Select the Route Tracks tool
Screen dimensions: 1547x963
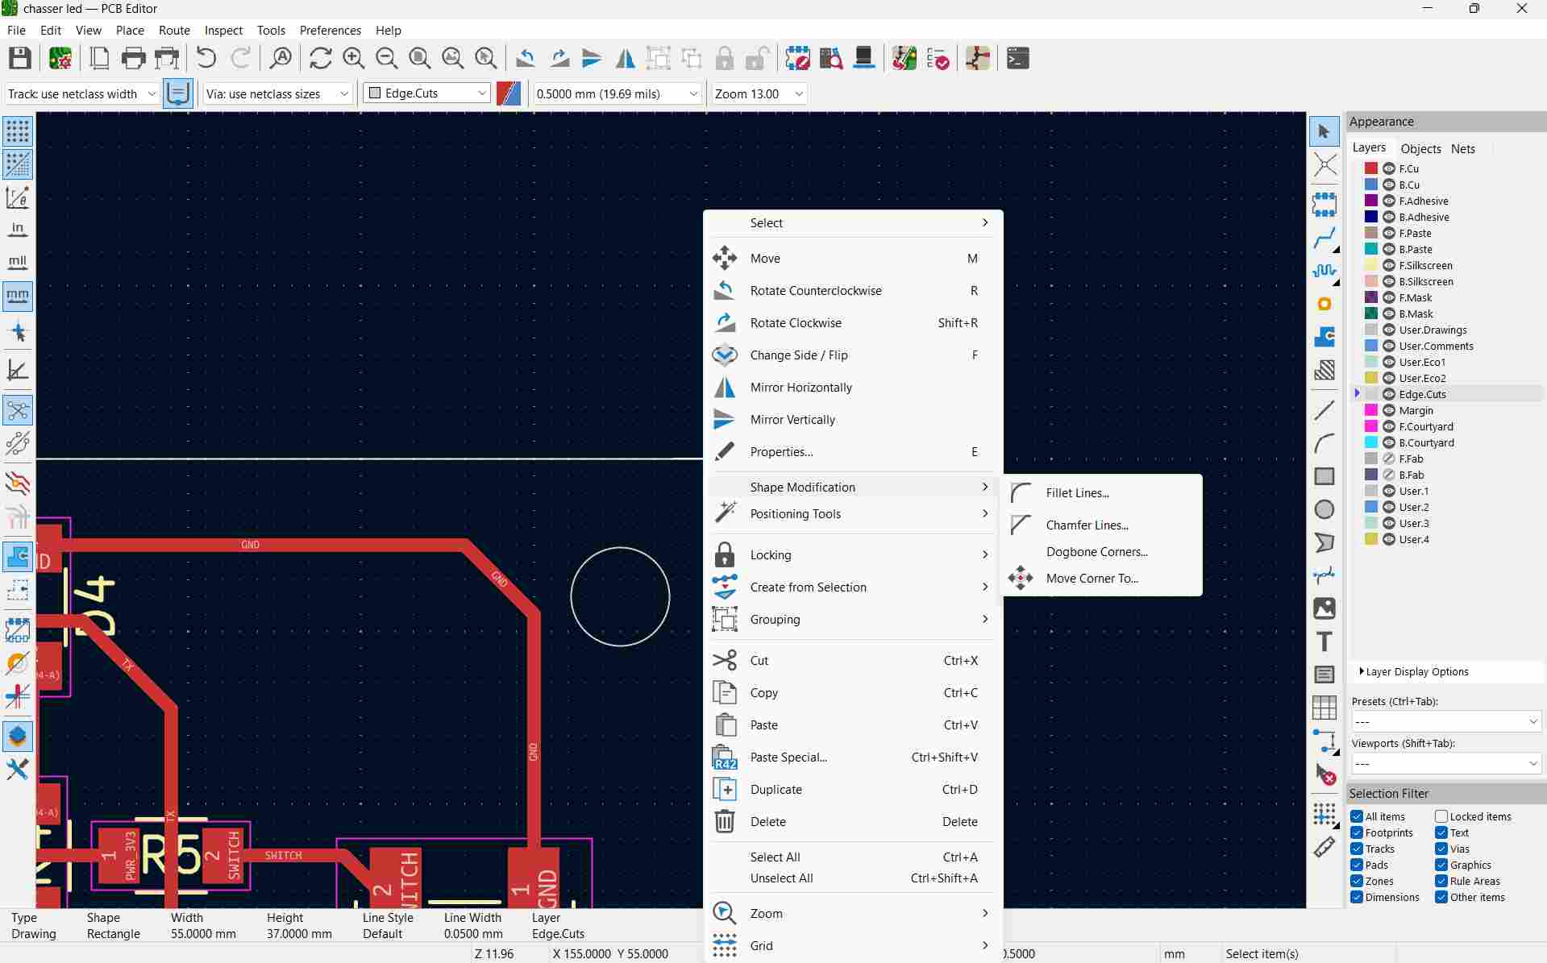coord(1324,239)
